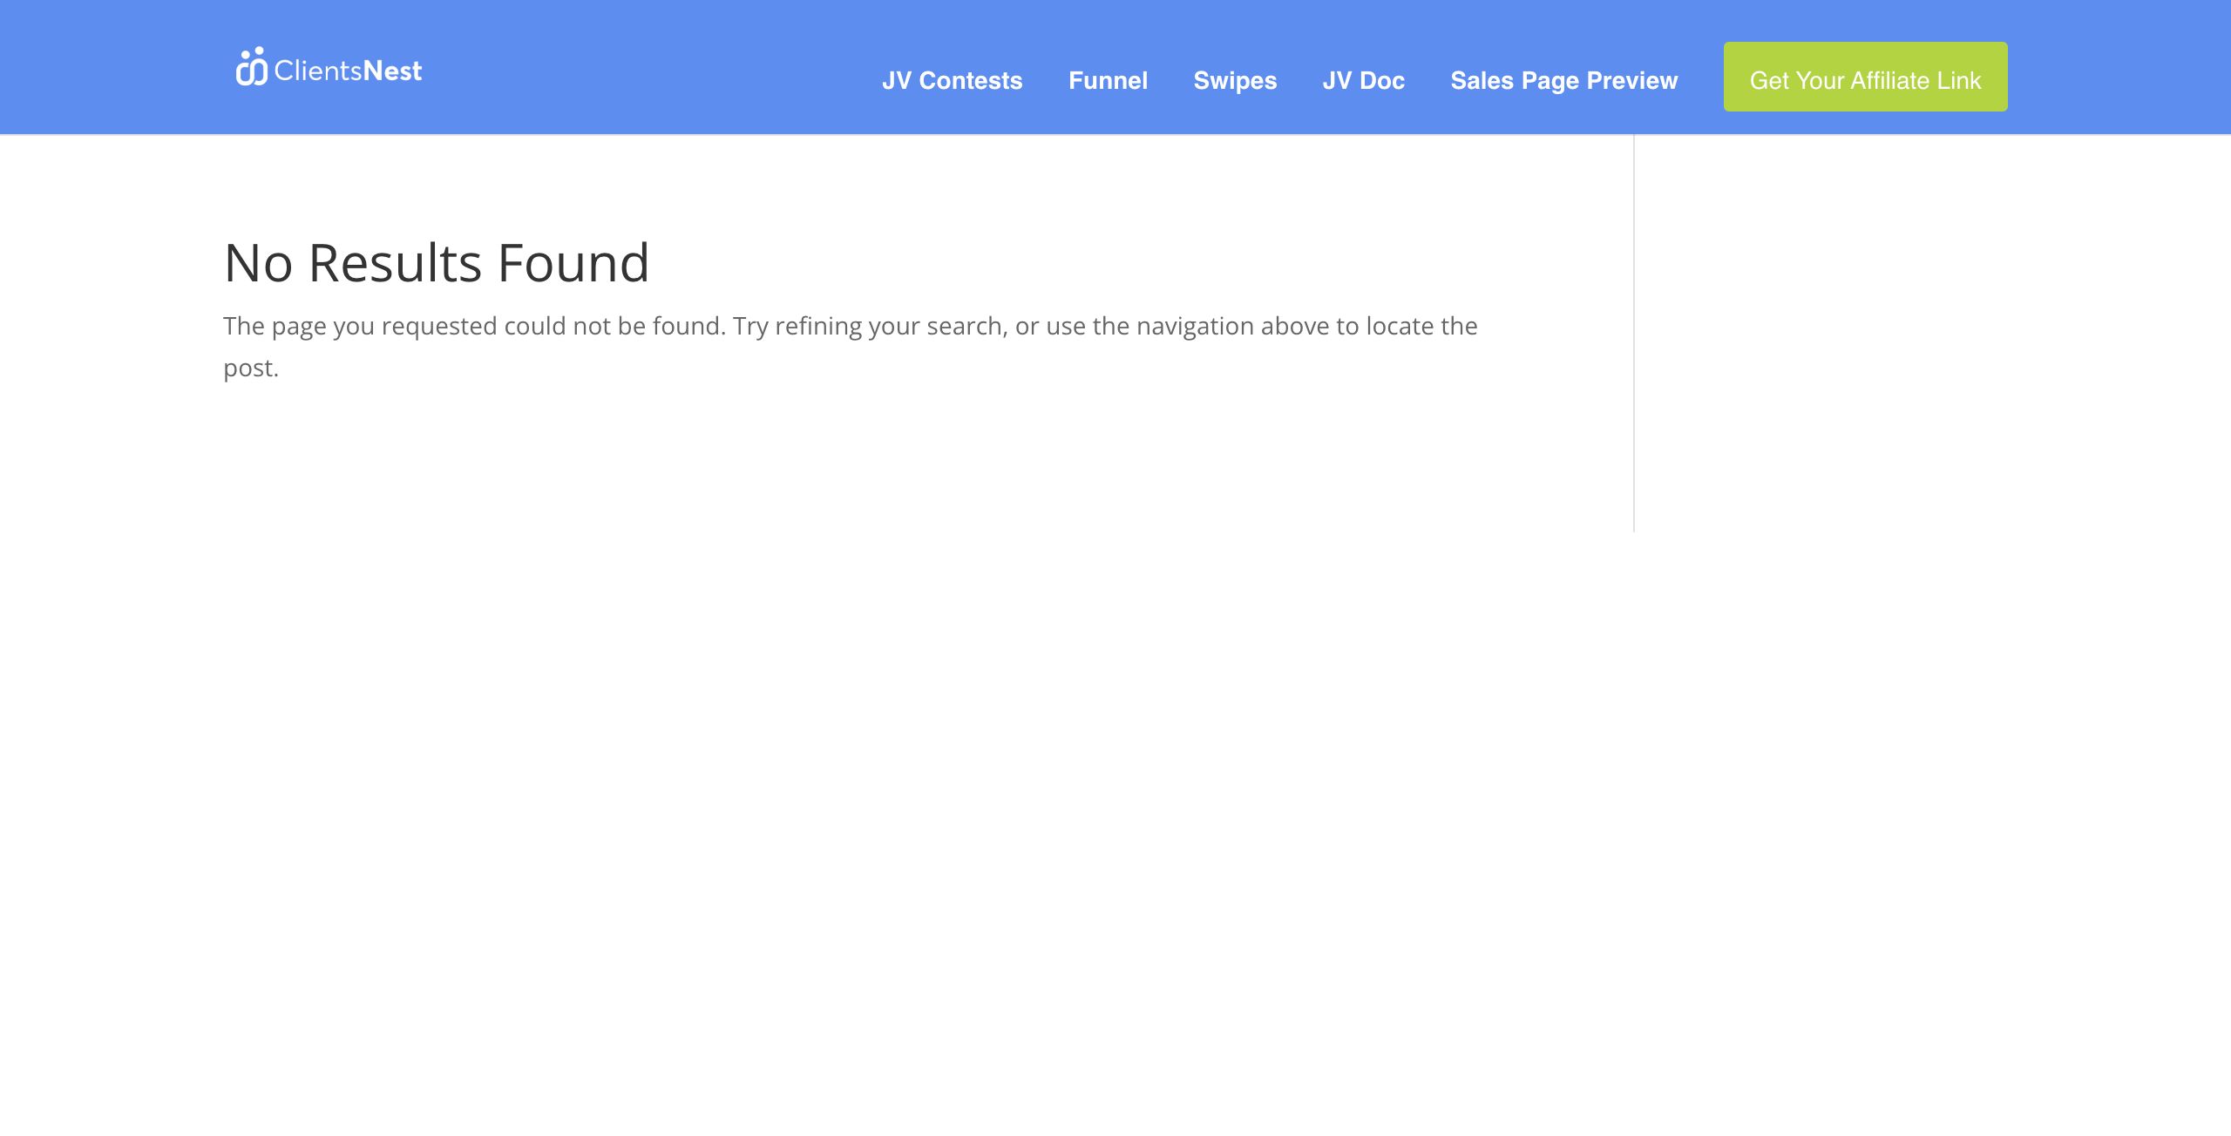This screenshot has width=2231, height=1136.
Task: Navigate to JV Doc
Action: [x=1363, y=80]
